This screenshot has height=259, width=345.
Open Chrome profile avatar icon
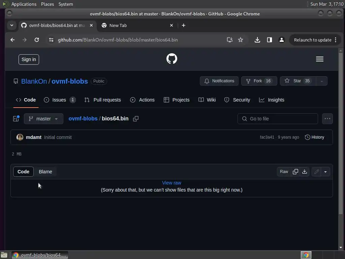click(281, 40)
